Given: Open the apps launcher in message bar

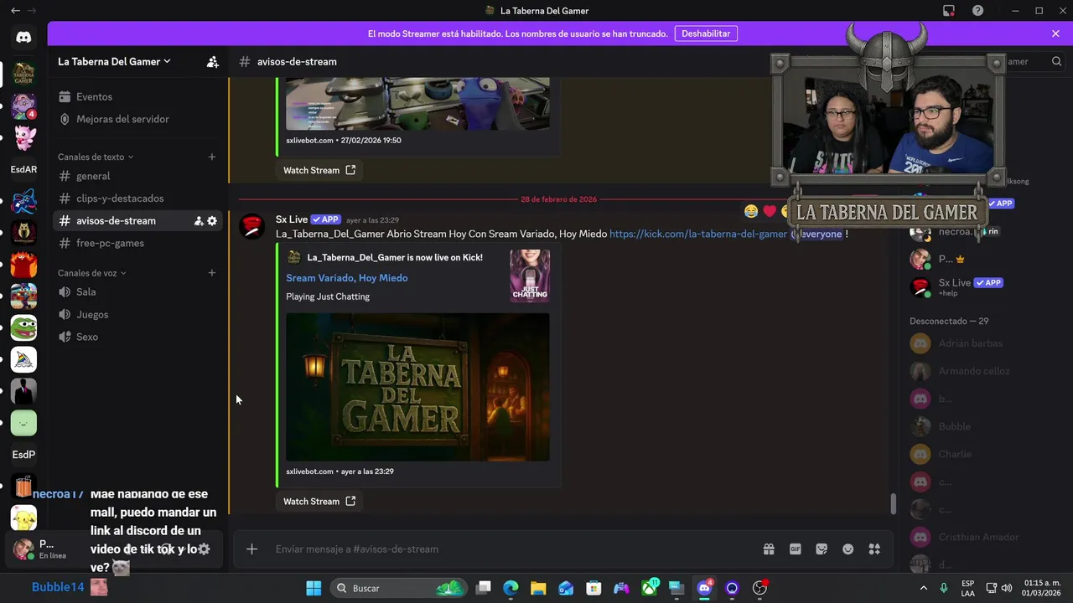Looking at the screenshot, I should (x=874, y=549).
